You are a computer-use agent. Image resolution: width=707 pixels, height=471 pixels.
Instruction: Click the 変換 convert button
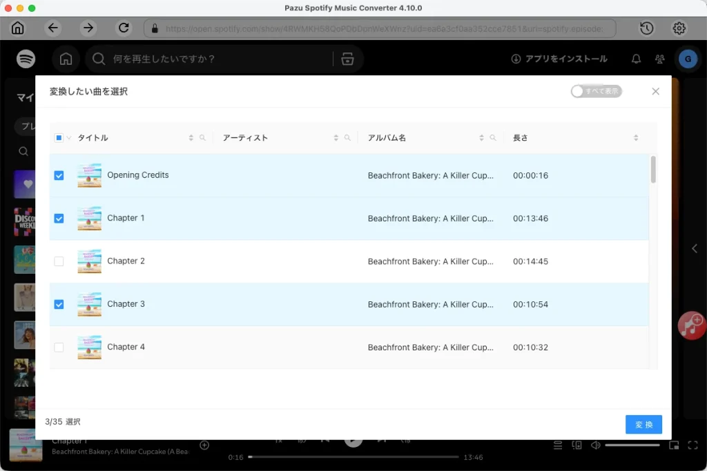643,425
